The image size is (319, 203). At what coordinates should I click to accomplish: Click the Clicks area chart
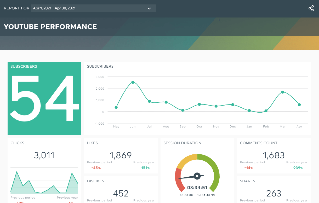[x=44, y=182]
